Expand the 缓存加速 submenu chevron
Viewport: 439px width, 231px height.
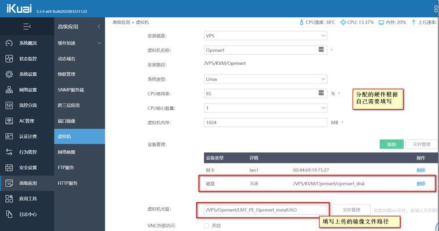coord(99,43)
